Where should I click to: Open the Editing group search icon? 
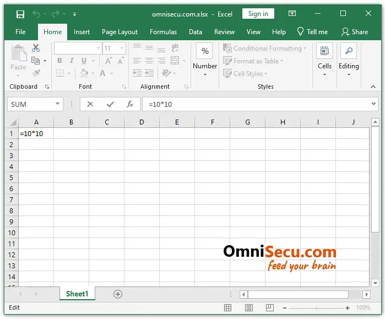[x=349, y=51]
